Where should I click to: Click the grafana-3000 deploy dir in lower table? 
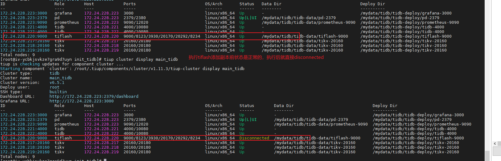418,115
